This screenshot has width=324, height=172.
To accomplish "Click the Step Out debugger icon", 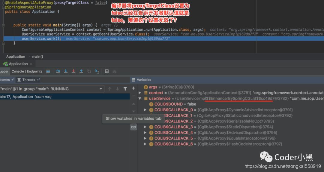I will tap(81, 71).
